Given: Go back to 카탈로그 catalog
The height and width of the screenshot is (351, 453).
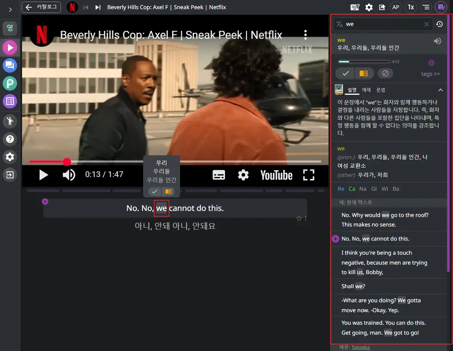Looking at the screenshot, I should tap(41, 7).
